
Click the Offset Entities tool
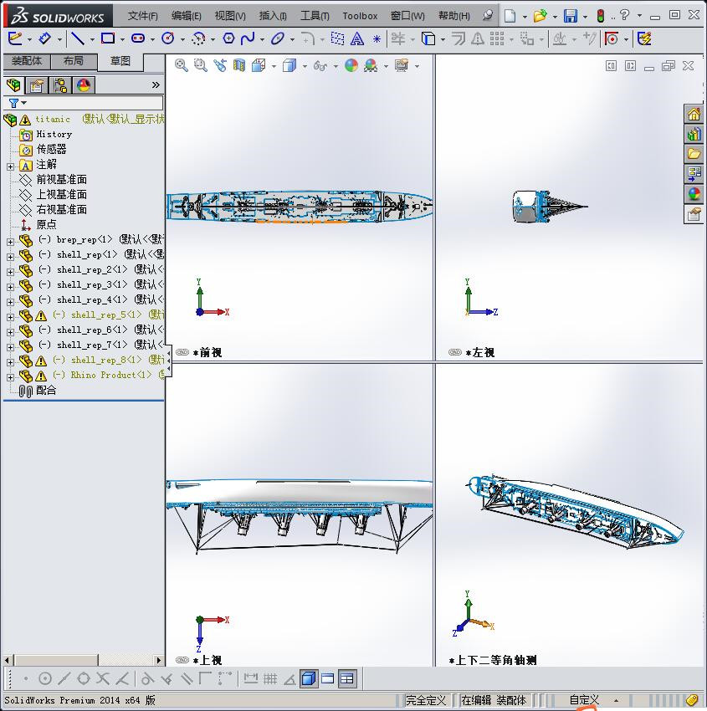459,38
